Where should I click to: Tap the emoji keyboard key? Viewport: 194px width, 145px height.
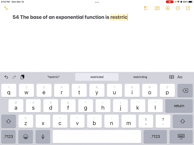(x=25, y=137)
